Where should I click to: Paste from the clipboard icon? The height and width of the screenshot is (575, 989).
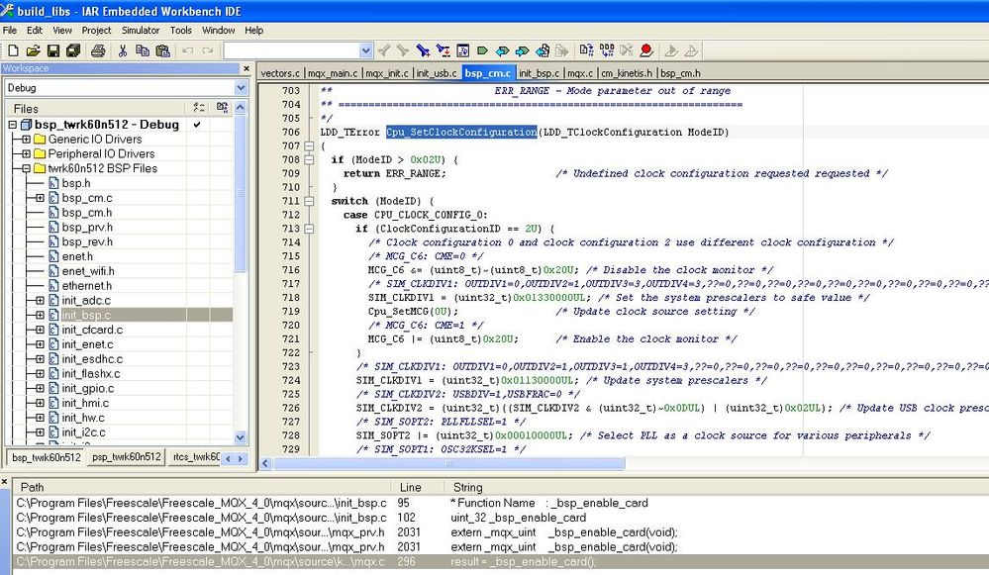[x=162, y=50]
